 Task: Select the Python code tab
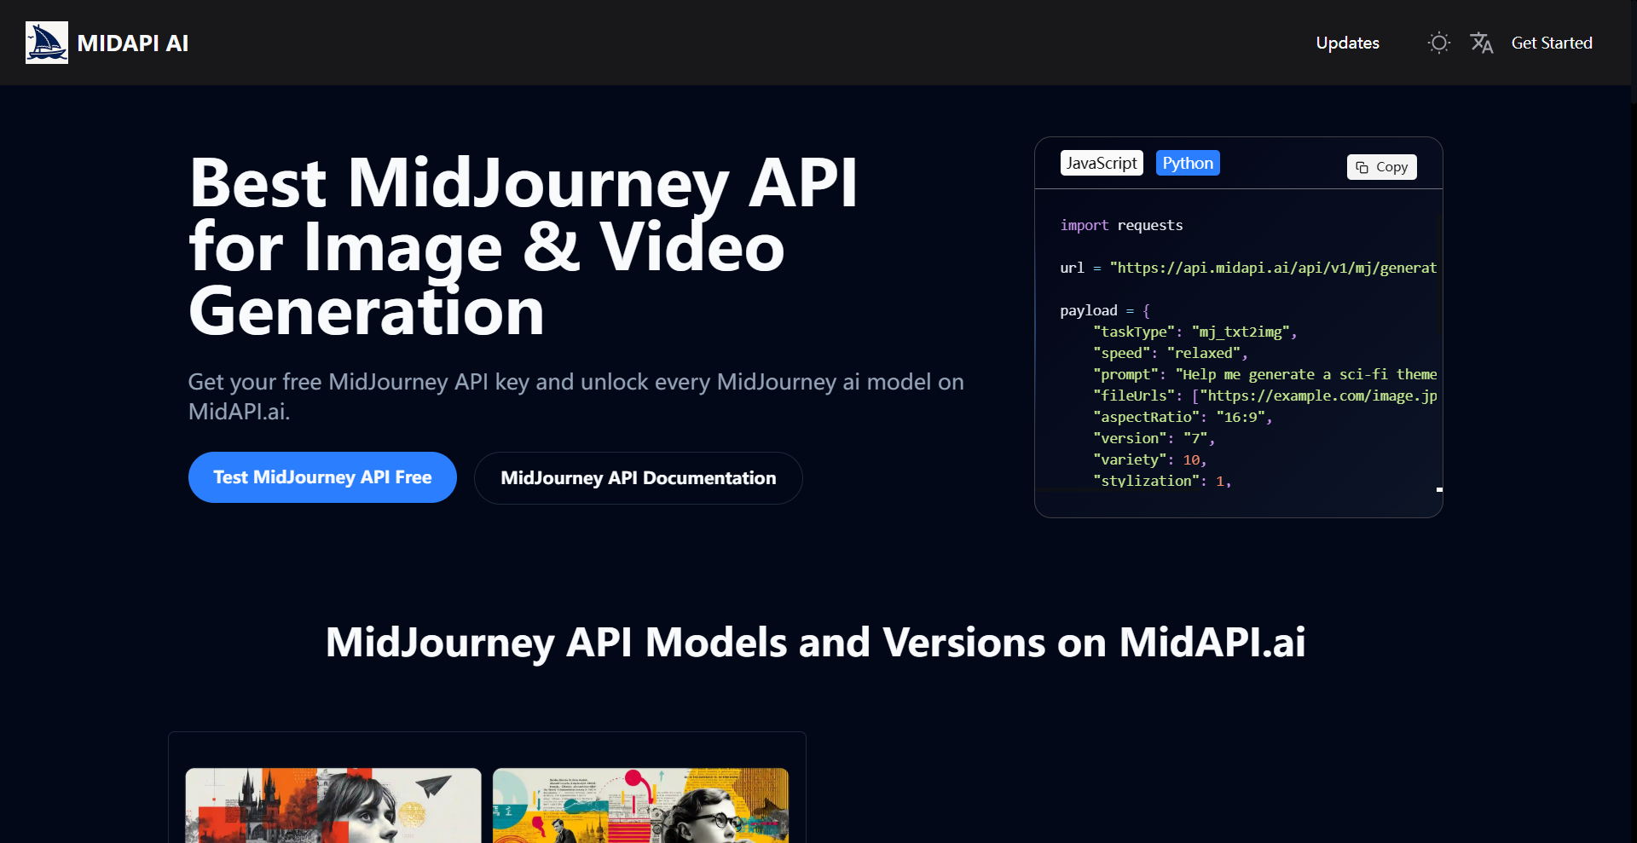click(x=1188, y=162)
